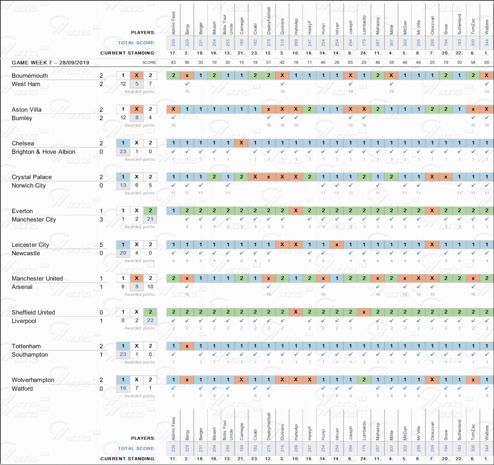Click the 23 vote count for Chelsea win

tap(123, 152)
